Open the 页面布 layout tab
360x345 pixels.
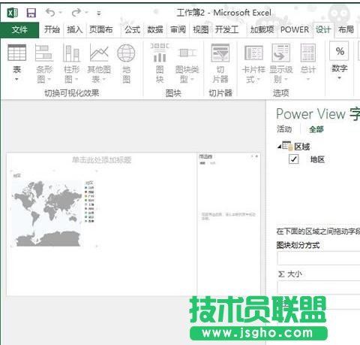101,30
